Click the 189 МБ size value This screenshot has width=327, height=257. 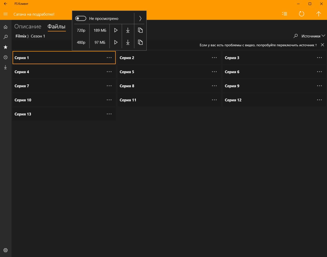pyautogui.click(x=100, y=30)
